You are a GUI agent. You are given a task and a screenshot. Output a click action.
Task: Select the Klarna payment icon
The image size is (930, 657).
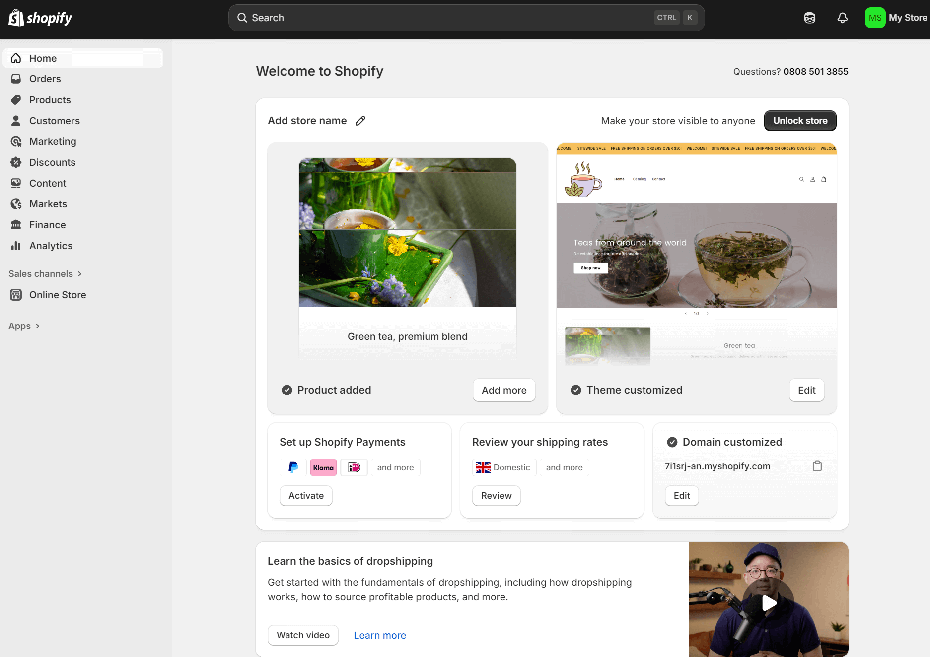click(323, 467)
